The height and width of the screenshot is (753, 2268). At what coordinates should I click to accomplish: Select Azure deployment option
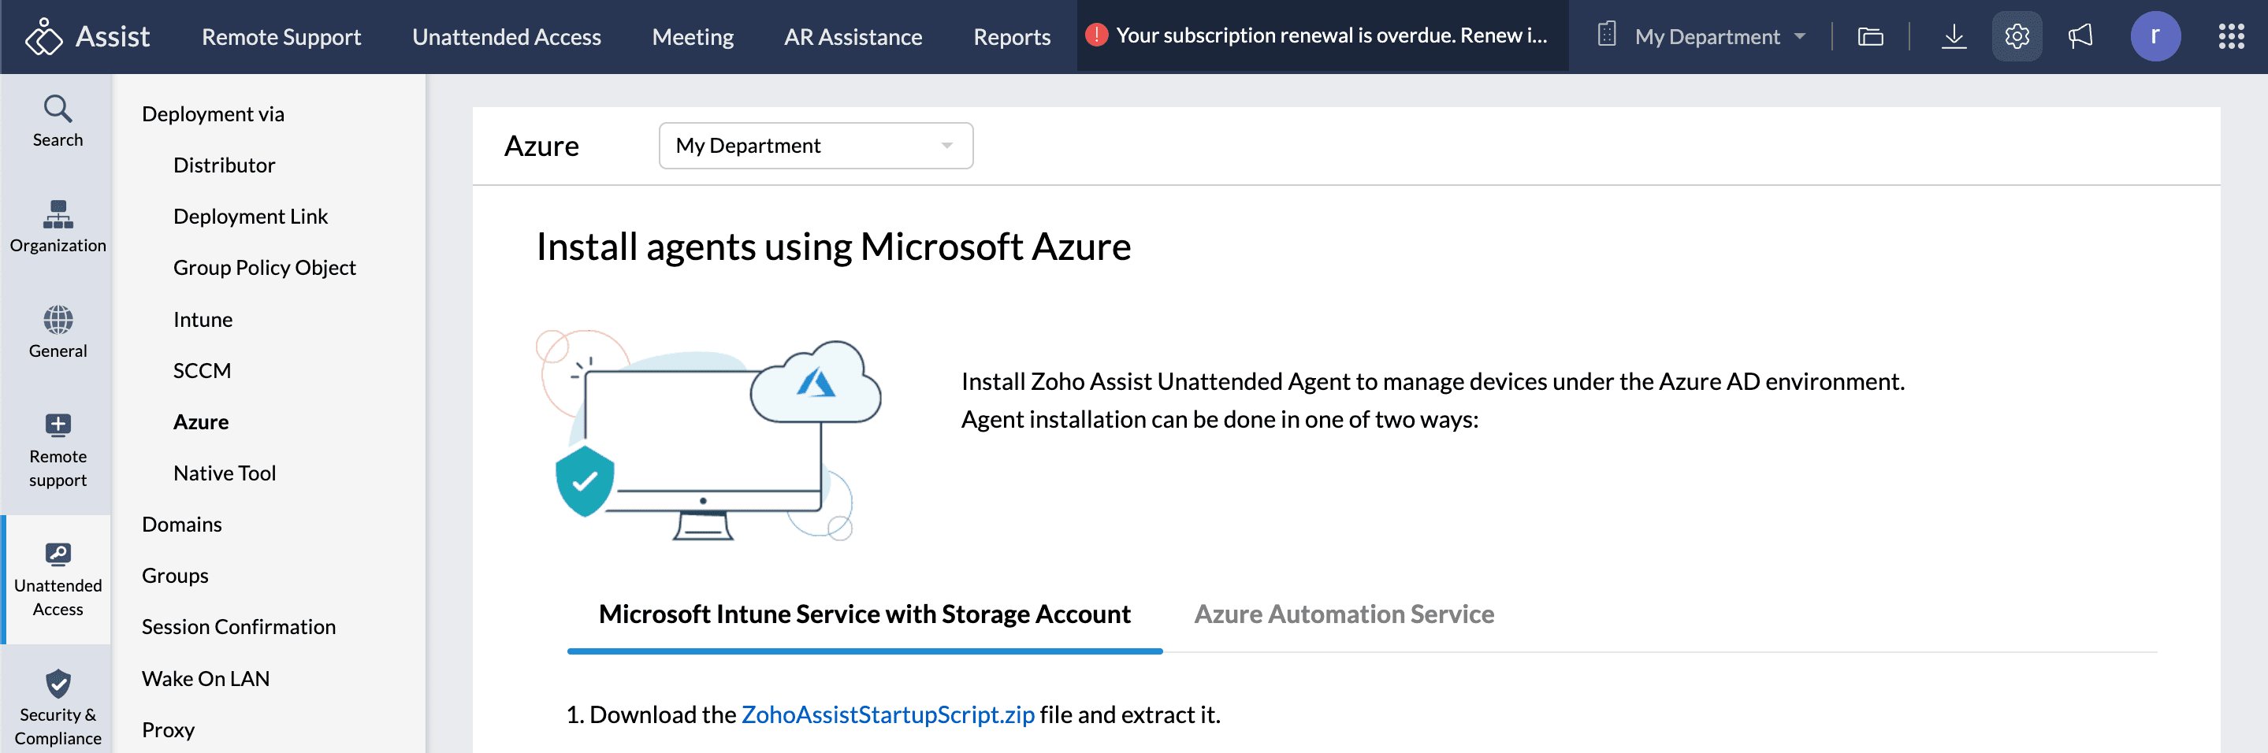click(201, 421)
